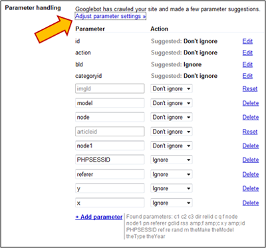Open the Adjust parameter settings link
266x248 pixels.
pyautogui.click(x=110, y=16)
